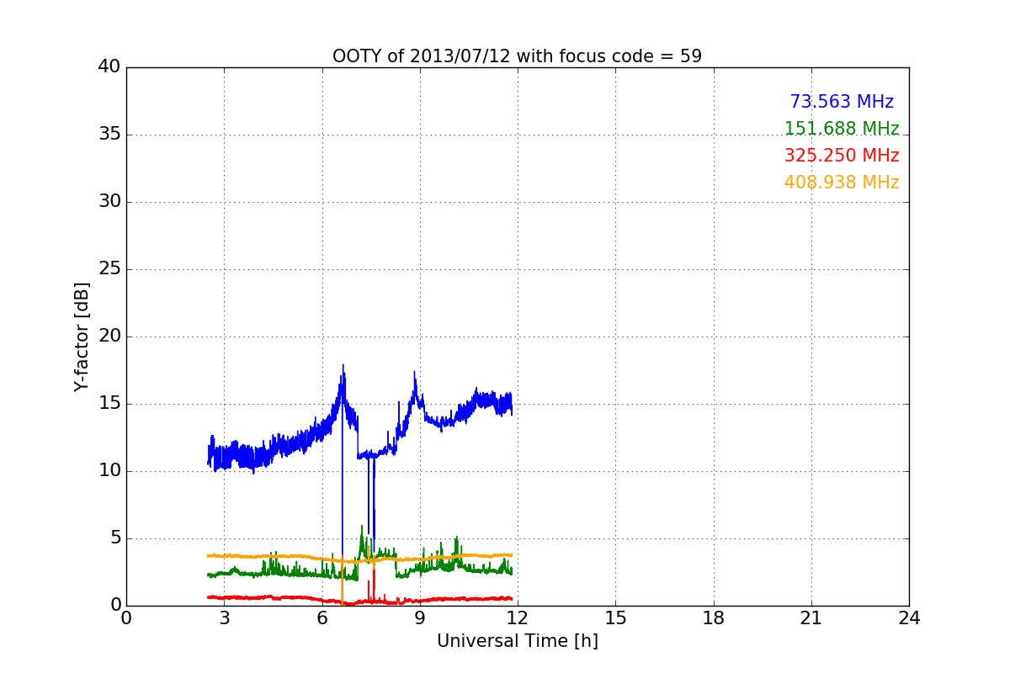Click x-axis tick label 12

(518, 618)
